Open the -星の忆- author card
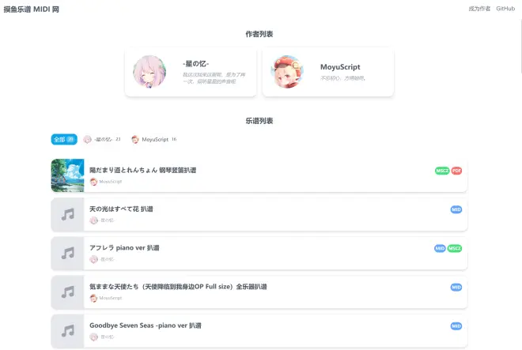The height and width of the screenshot is (350, 522). 191,72
